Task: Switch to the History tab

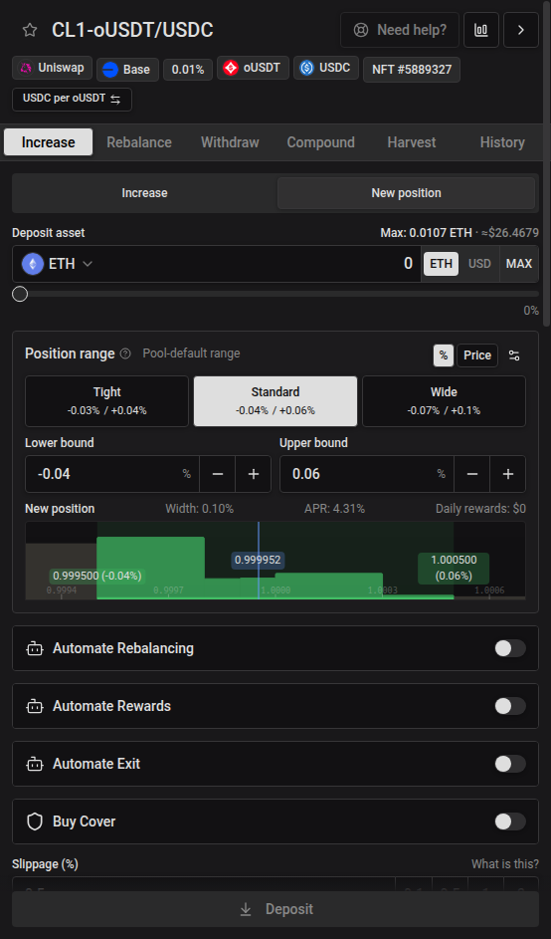Action: [502, 142]
